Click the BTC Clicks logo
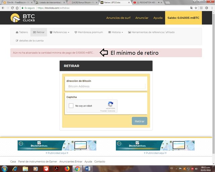215x172 pixels. click(23, 18)
